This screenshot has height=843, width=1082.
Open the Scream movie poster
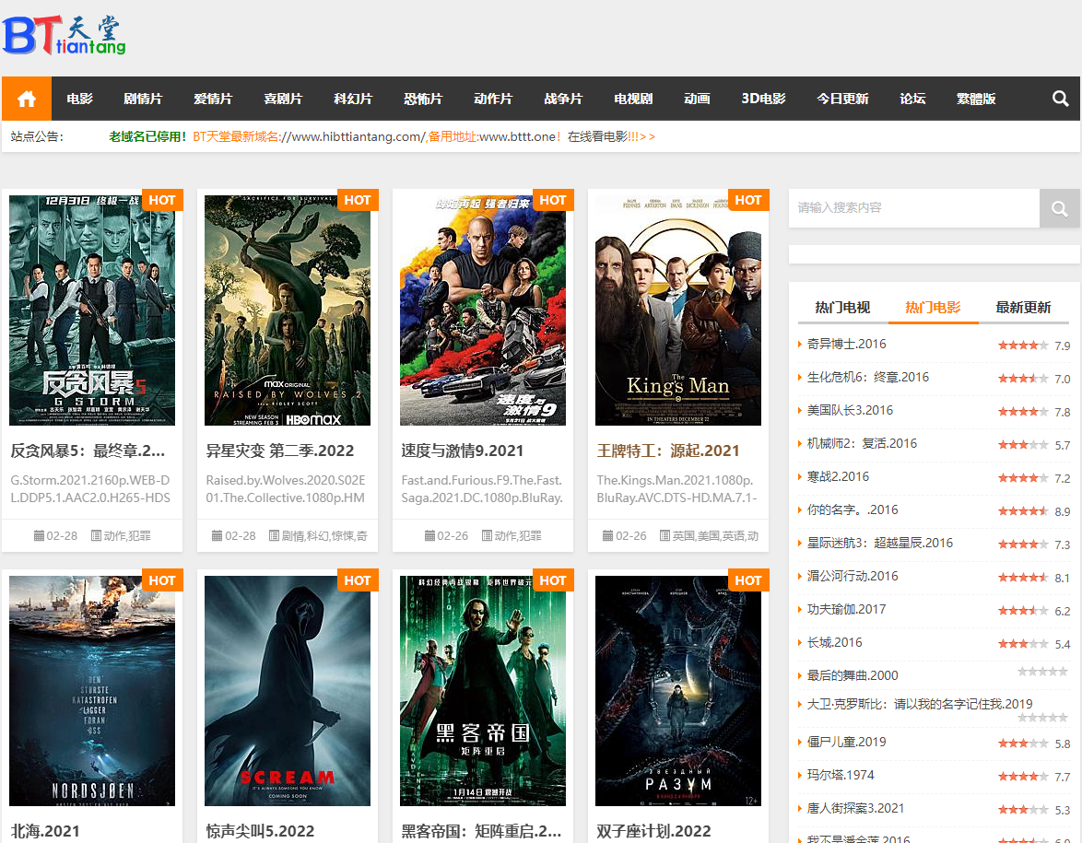pos(287,691)
